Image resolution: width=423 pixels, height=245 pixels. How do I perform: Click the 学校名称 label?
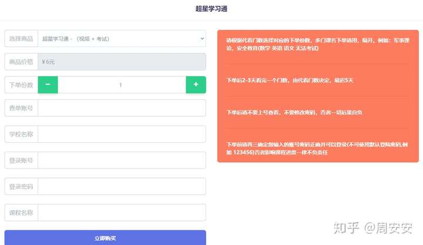pos(21,134)
